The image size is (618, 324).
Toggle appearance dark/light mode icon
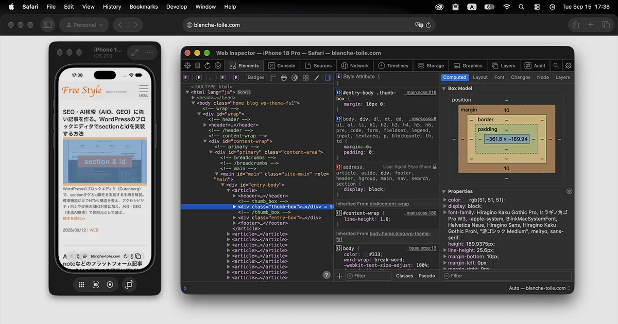(x=295, y=78)
